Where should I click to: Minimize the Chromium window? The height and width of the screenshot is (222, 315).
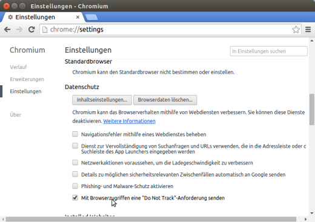[15, 6]
